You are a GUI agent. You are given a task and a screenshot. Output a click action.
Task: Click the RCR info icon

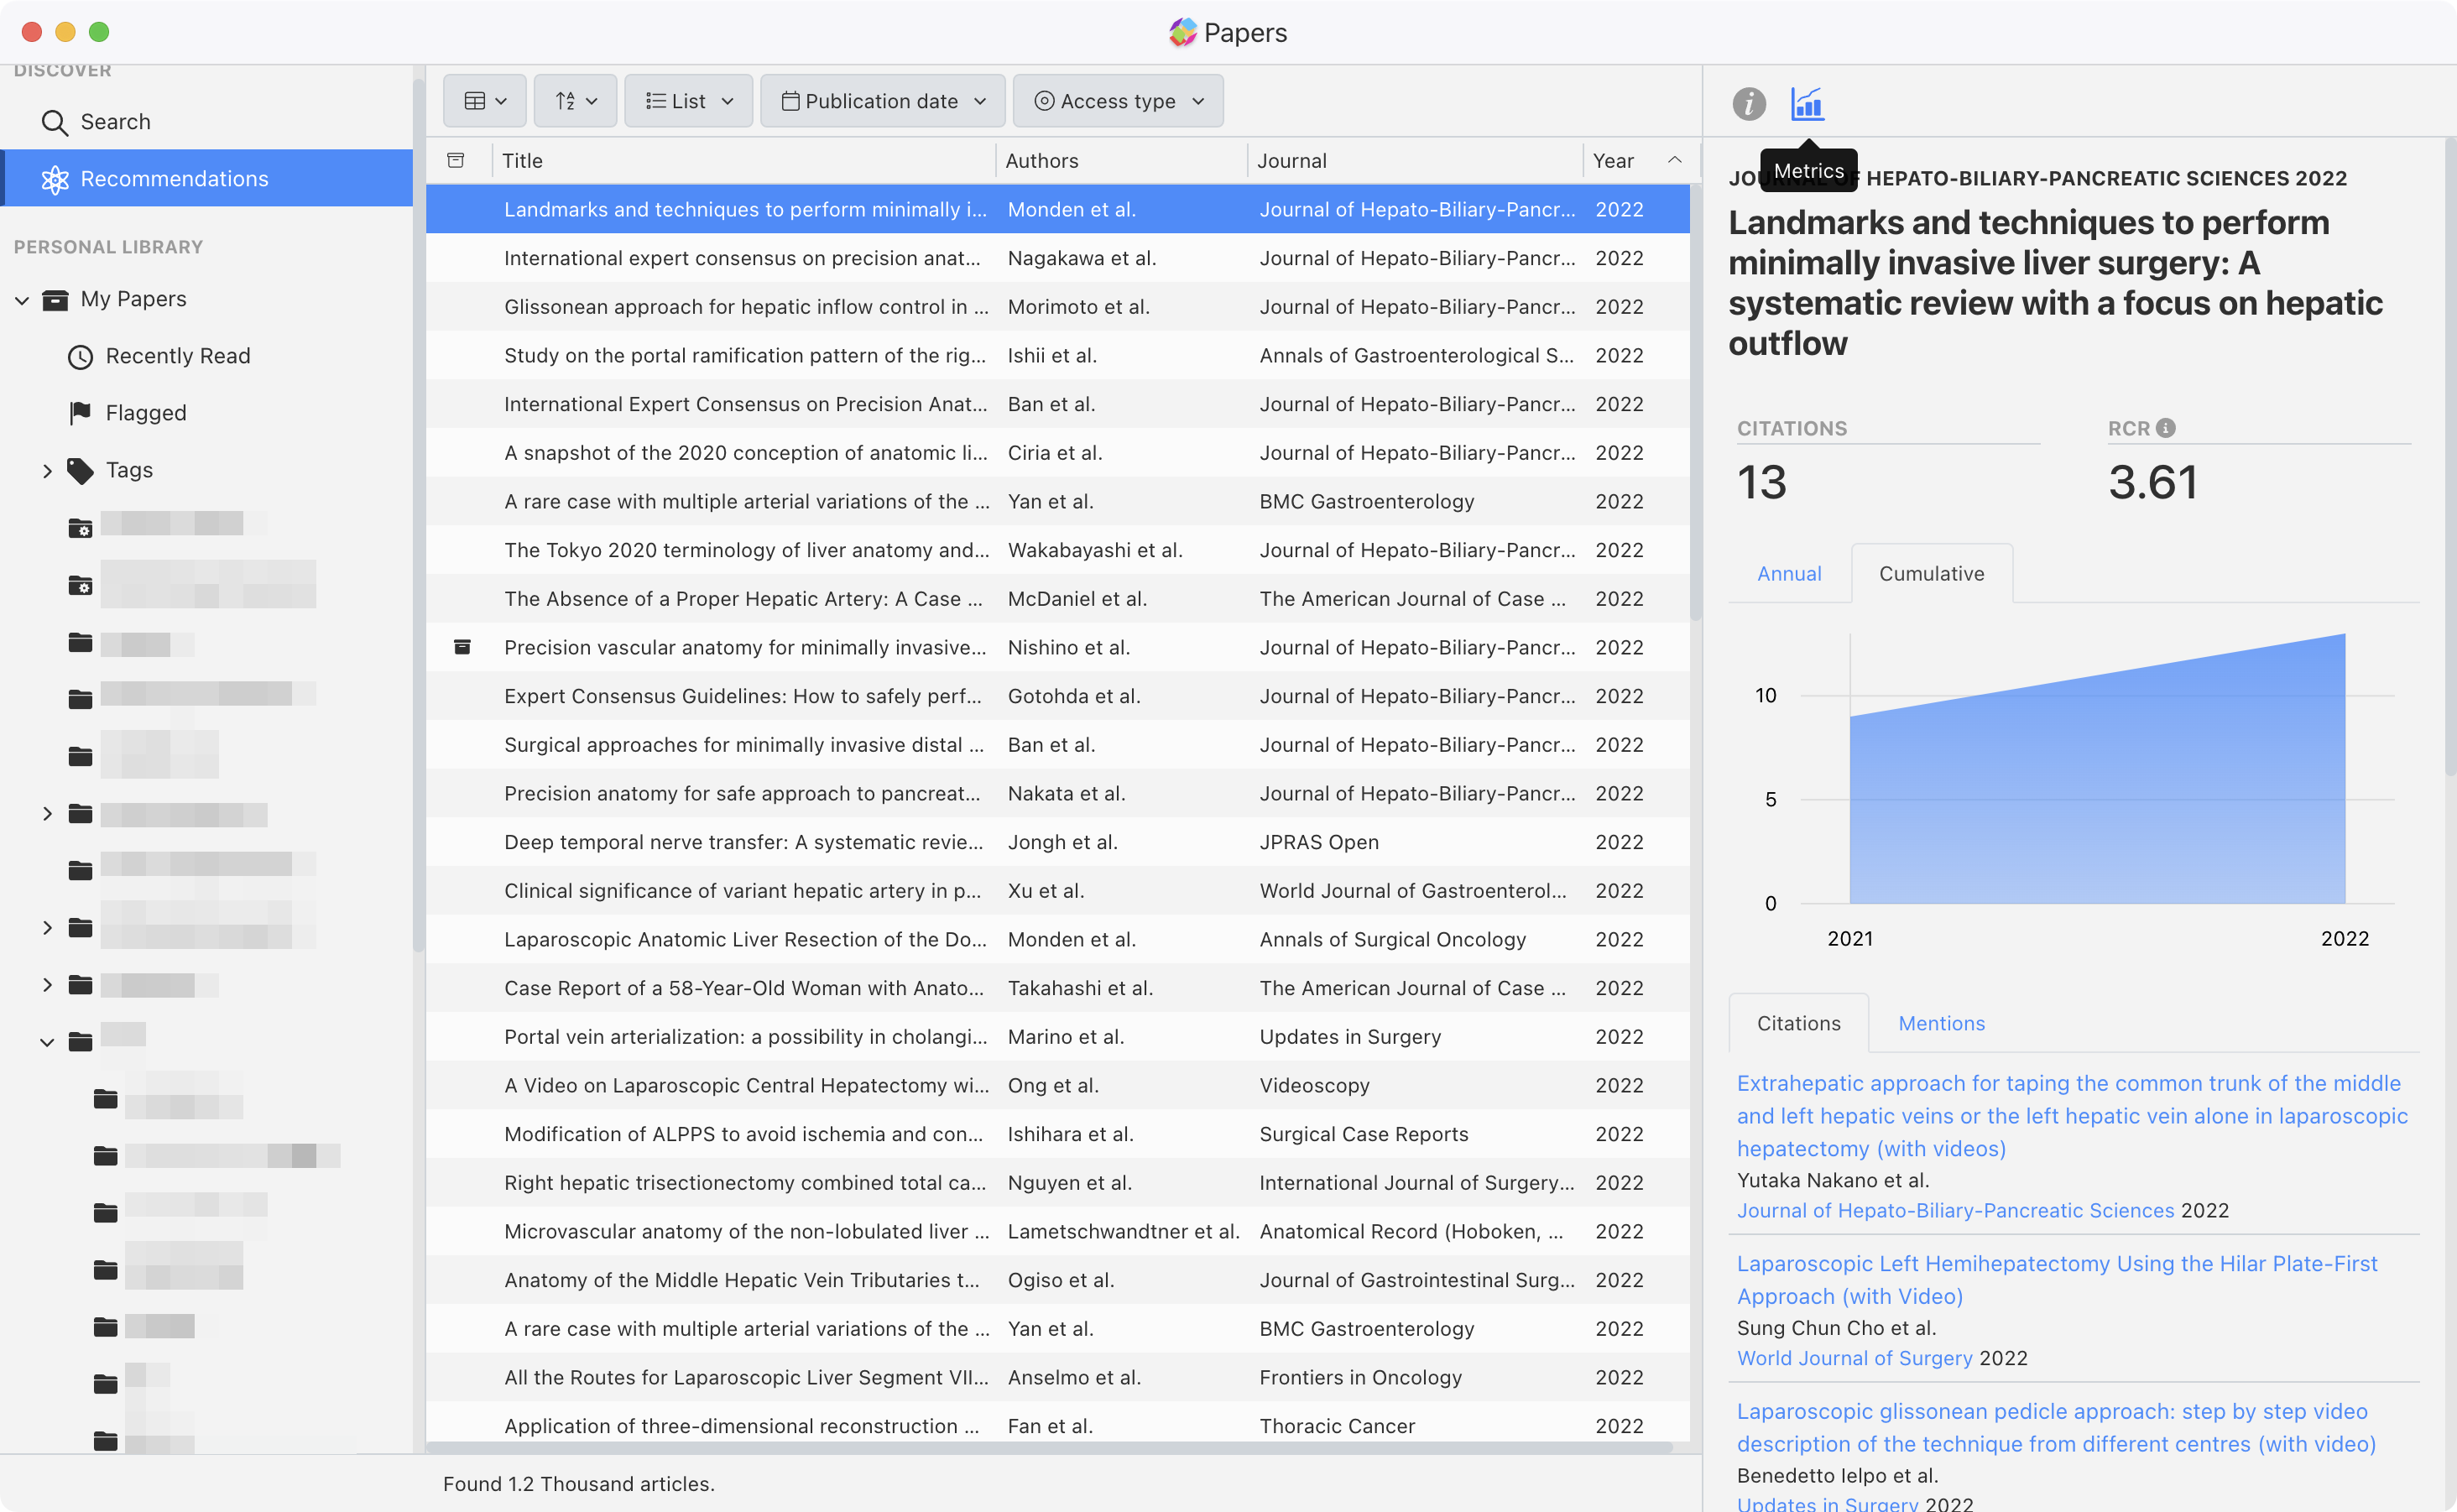pos(2166,428)
